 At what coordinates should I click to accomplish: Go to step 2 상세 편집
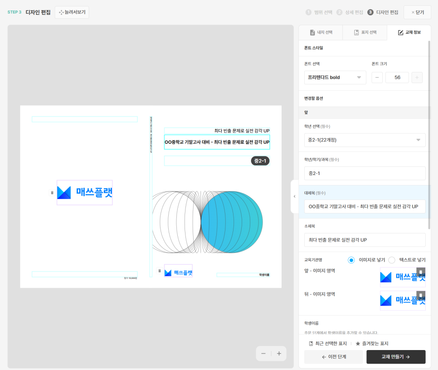click(x=350, y=12)
